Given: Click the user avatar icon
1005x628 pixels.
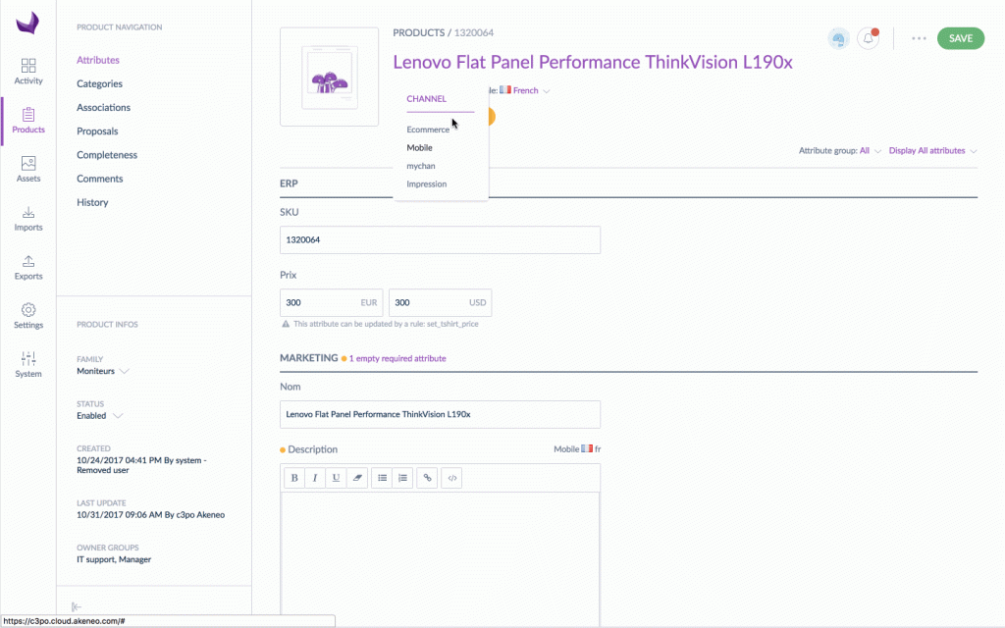Looking at the screenshot, I should tap(838, 38).
